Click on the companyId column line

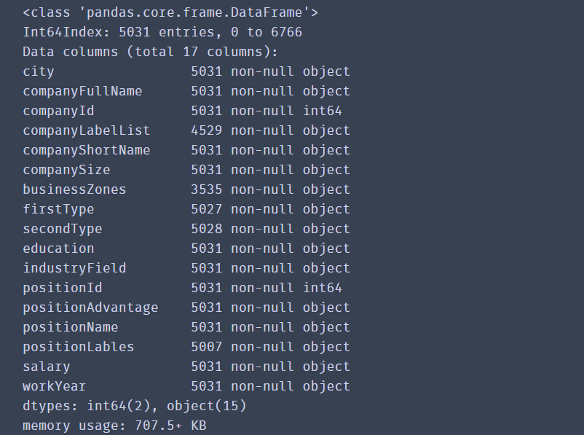182,111
